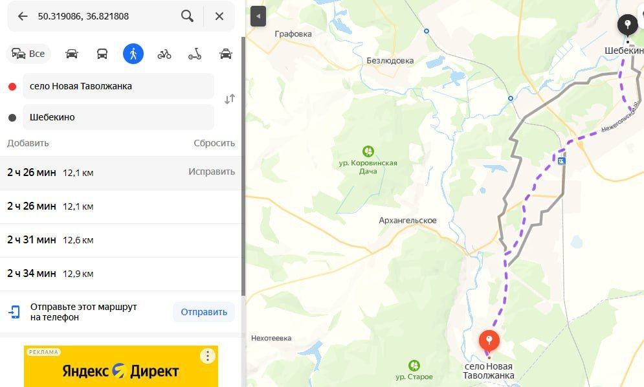Click 'Сбросить' to reset the route
This screenshot has width=644, height=387.
[x=214, y=143]
